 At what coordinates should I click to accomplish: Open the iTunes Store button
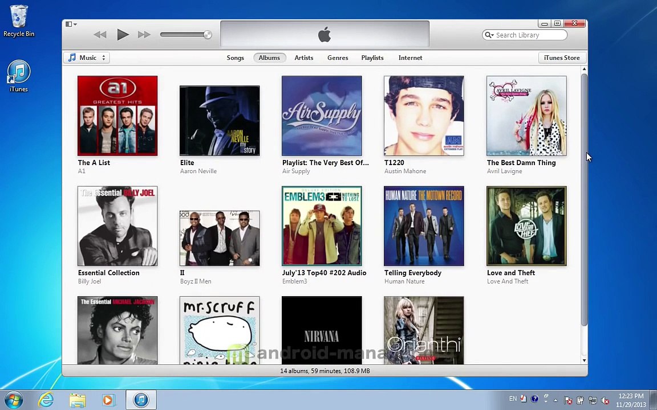562,58
